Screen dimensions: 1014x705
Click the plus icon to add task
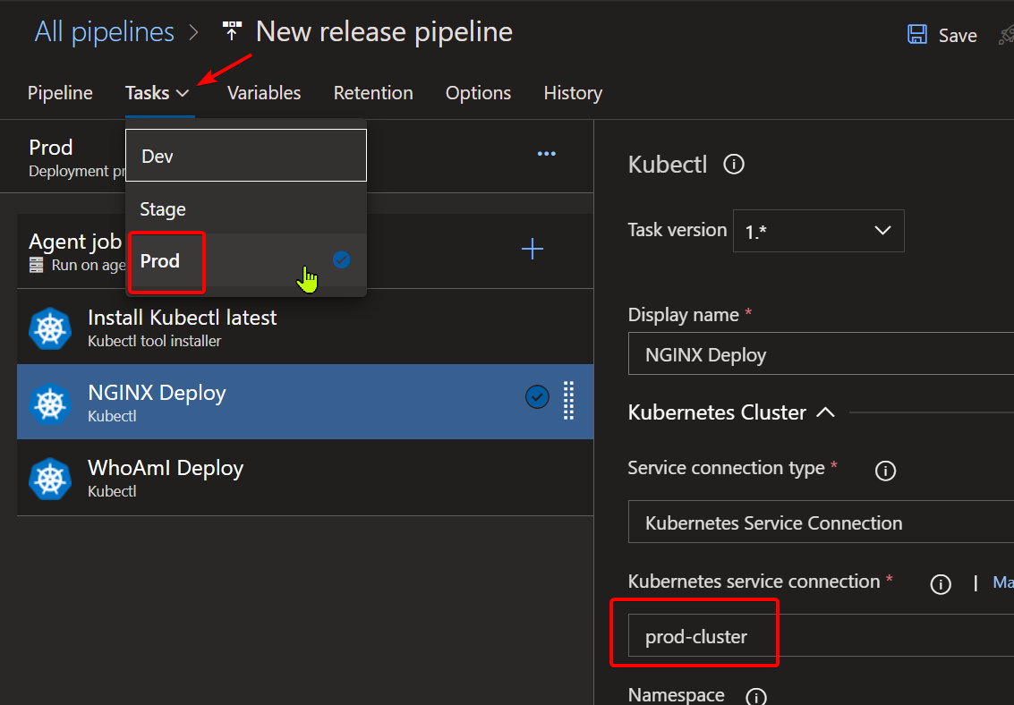tap(533, 249)
